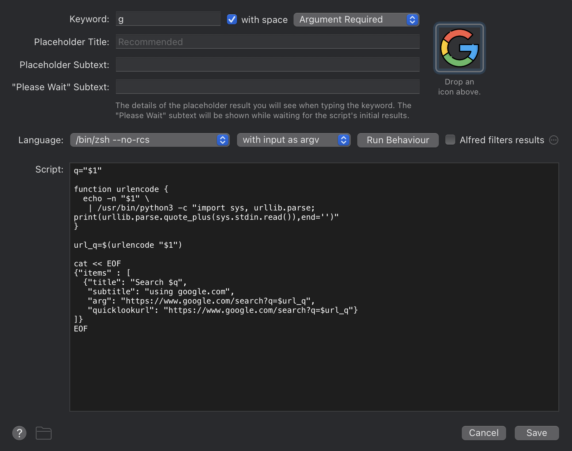
Task: Focus the Placeholder Title field
Action: 267,42
